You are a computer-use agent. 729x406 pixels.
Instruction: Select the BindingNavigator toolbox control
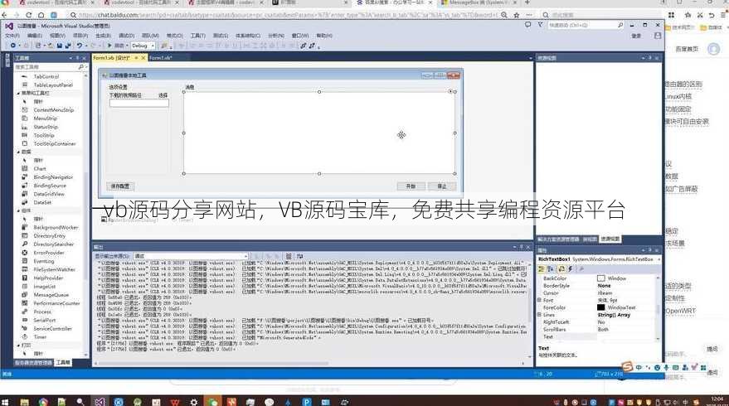[53, 177]
